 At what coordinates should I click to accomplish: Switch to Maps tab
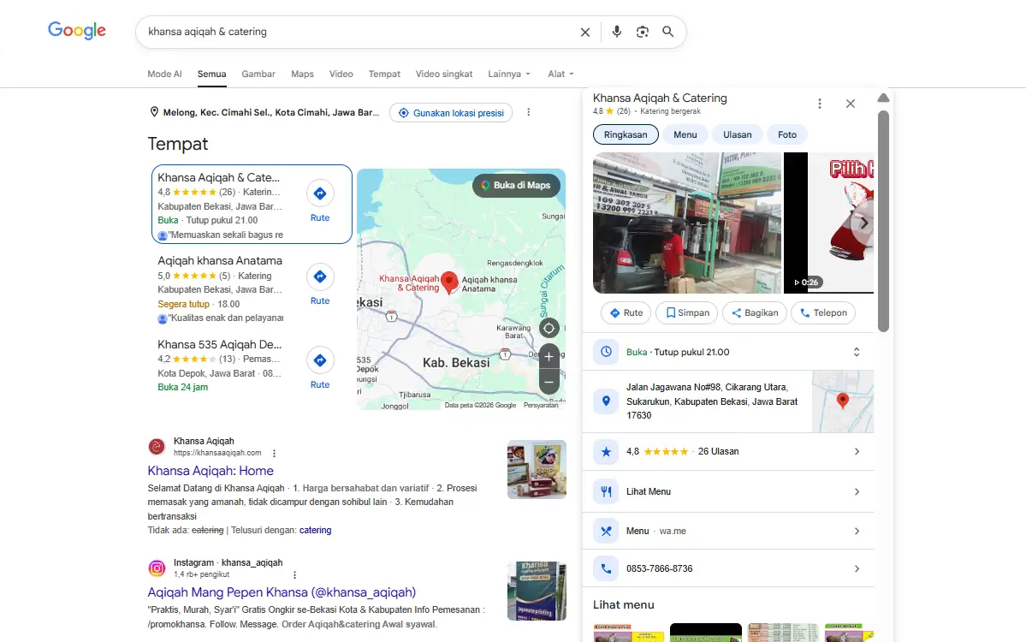302,74
